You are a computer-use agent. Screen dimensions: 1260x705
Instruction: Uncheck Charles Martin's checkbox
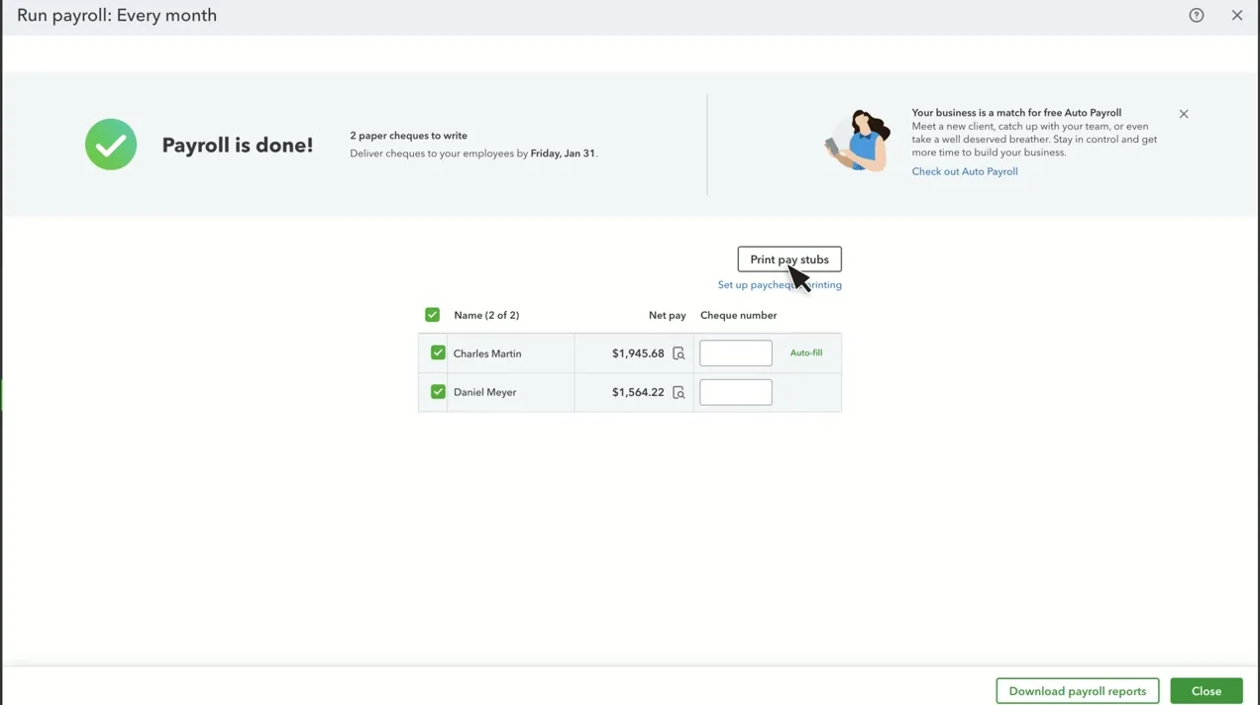(x=438, y=352)
